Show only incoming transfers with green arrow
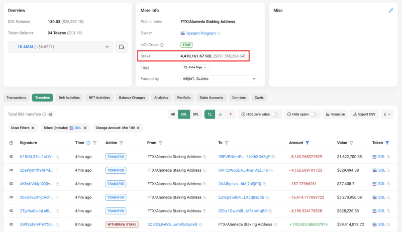This screenshot has height=232, width=402. pos(220,114)
